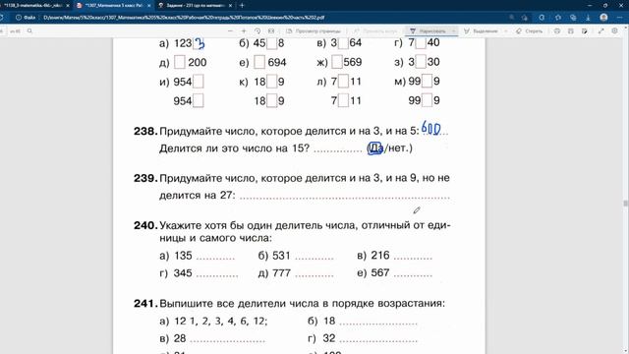Click the browser extensions icon
The image size is (629, 354).
click(542, 18)
